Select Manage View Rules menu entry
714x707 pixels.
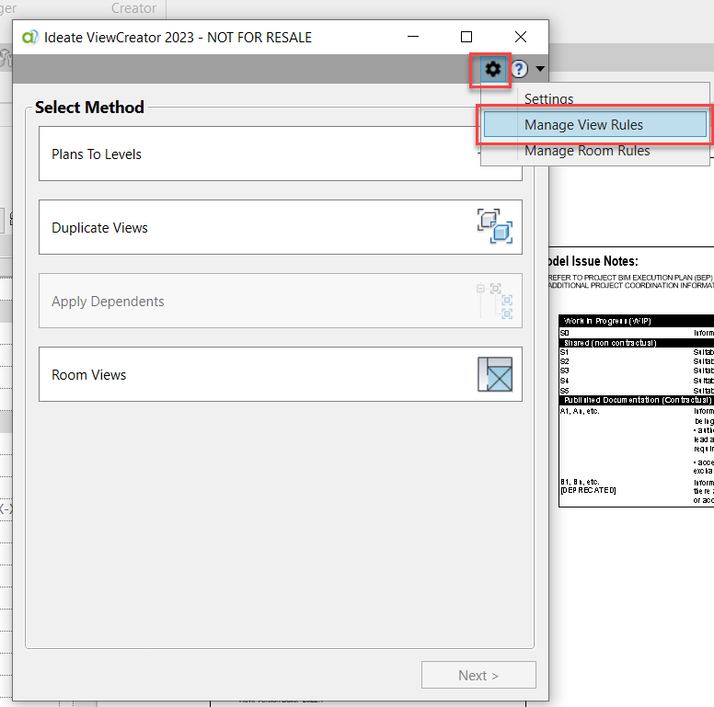tap(594, 125)
